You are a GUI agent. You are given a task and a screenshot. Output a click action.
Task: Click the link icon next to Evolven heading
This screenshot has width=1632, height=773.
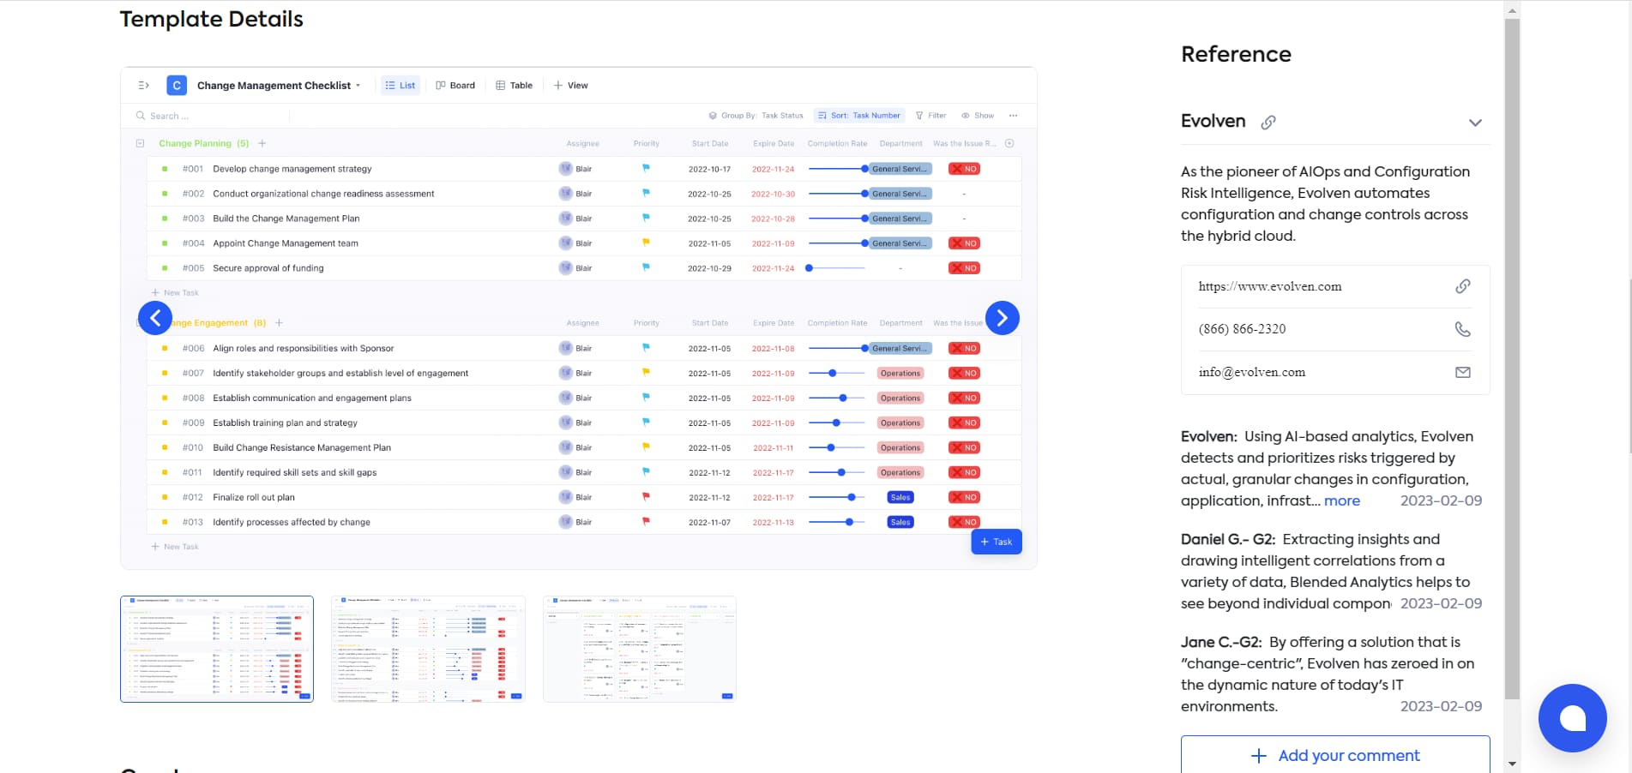(x=1268, y=122)
